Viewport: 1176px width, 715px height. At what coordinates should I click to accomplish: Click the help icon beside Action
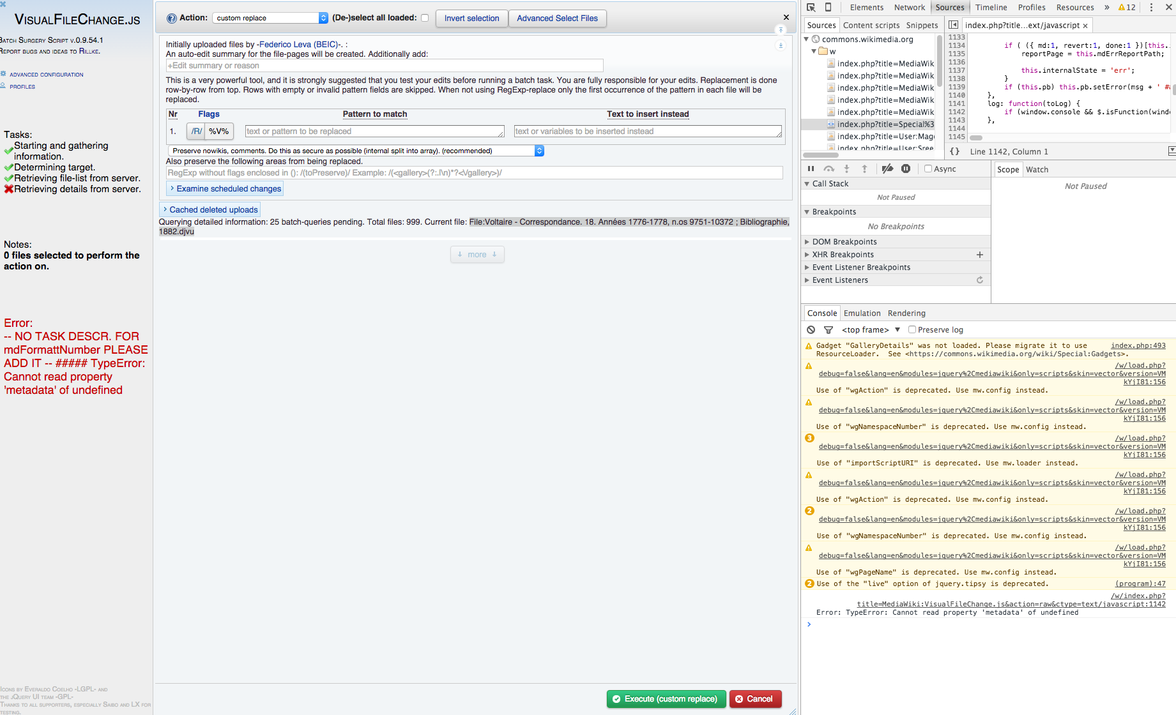[x=171, y=19]
